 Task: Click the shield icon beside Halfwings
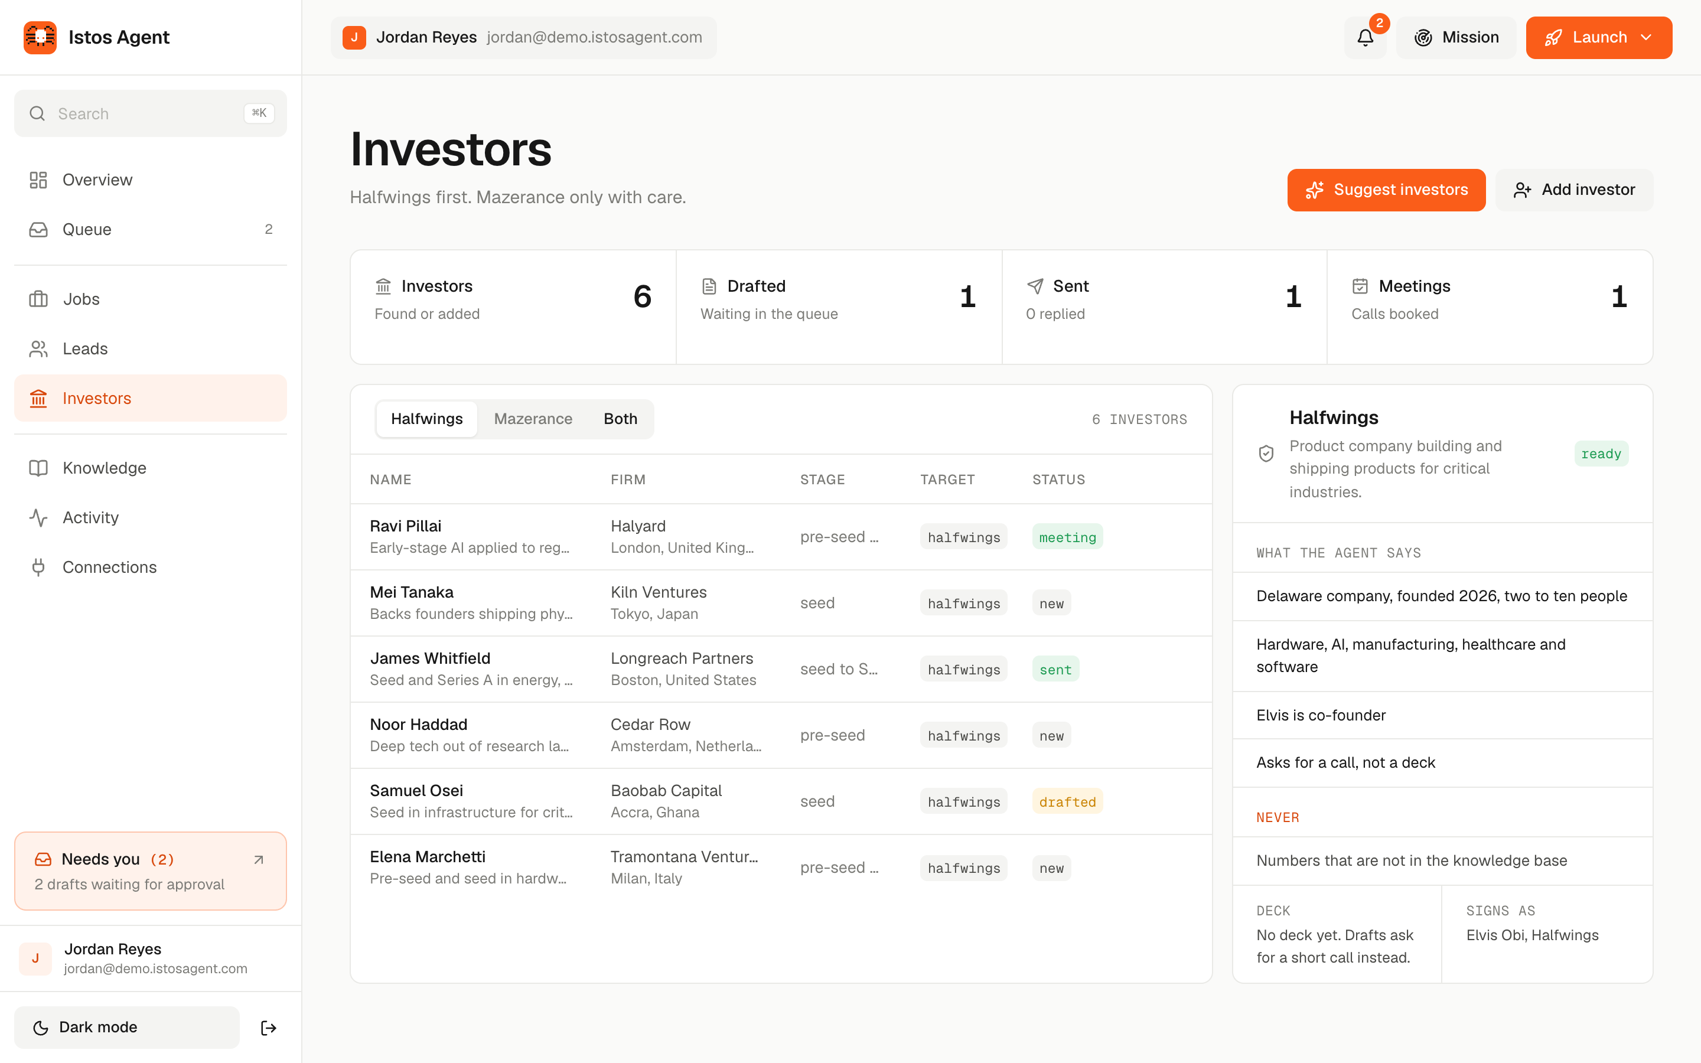(1266, 454)
